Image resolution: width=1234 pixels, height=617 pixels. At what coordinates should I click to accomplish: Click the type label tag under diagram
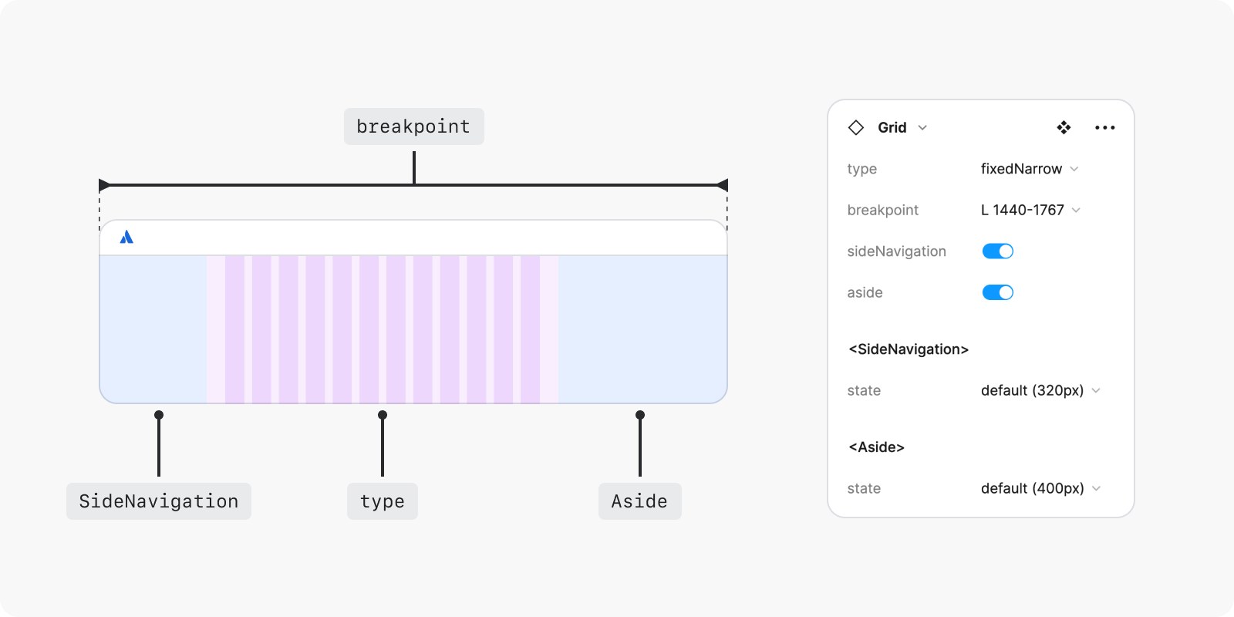383,501
